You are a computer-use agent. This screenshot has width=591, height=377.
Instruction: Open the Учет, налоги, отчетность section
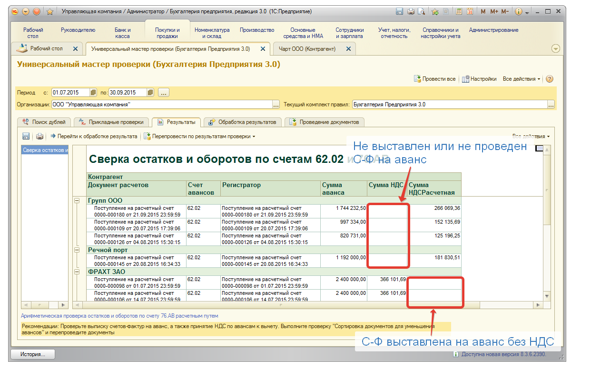(394, 33)
